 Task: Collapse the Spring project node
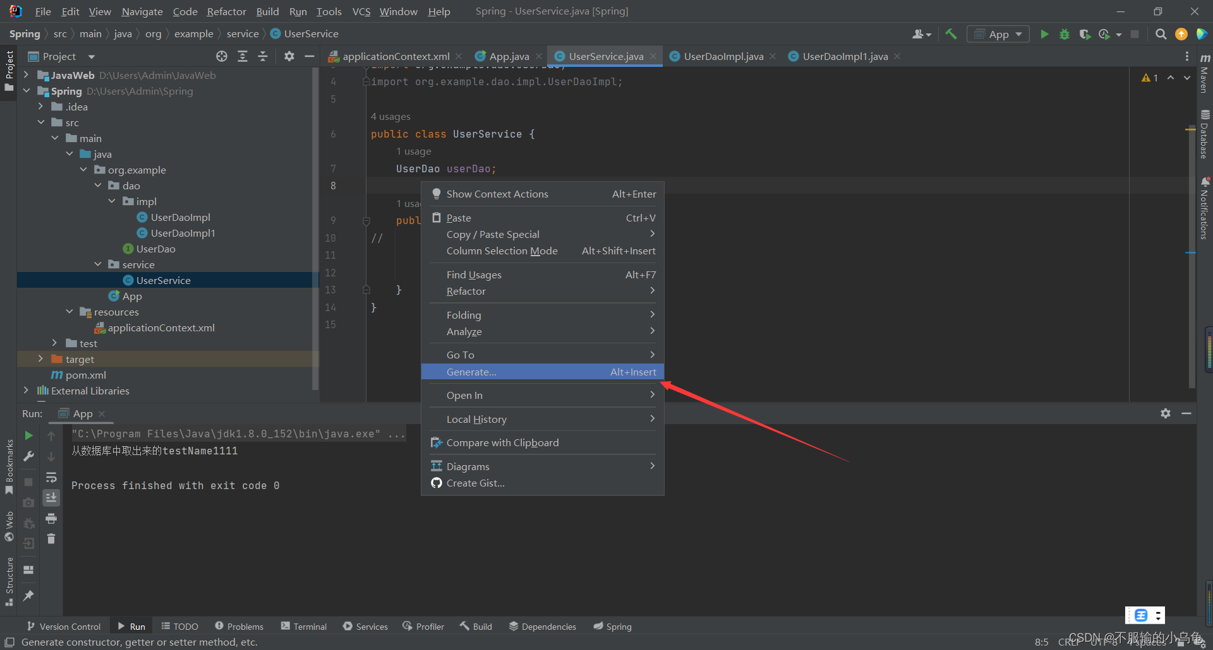pyautogui.click(x=26, y=91)
